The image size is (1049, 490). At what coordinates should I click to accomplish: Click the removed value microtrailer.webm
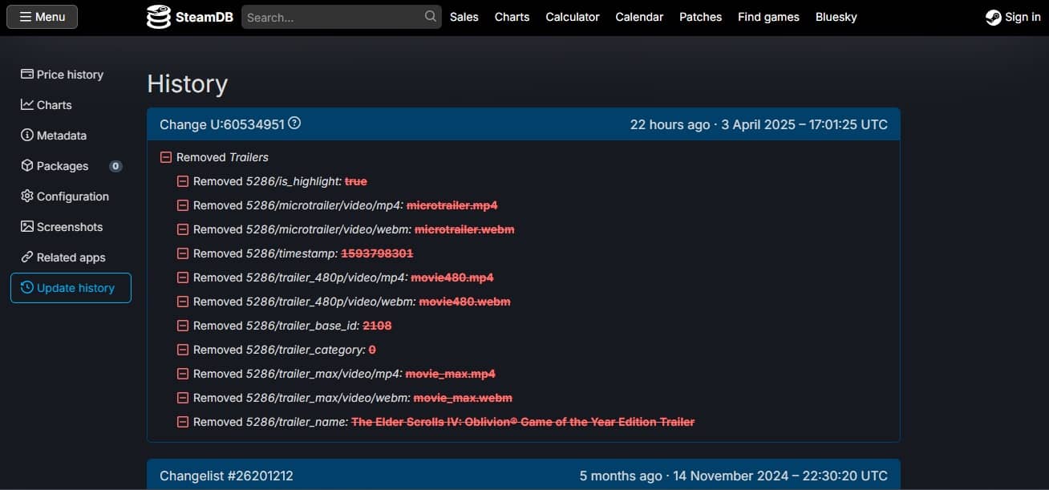pos(464,229)
